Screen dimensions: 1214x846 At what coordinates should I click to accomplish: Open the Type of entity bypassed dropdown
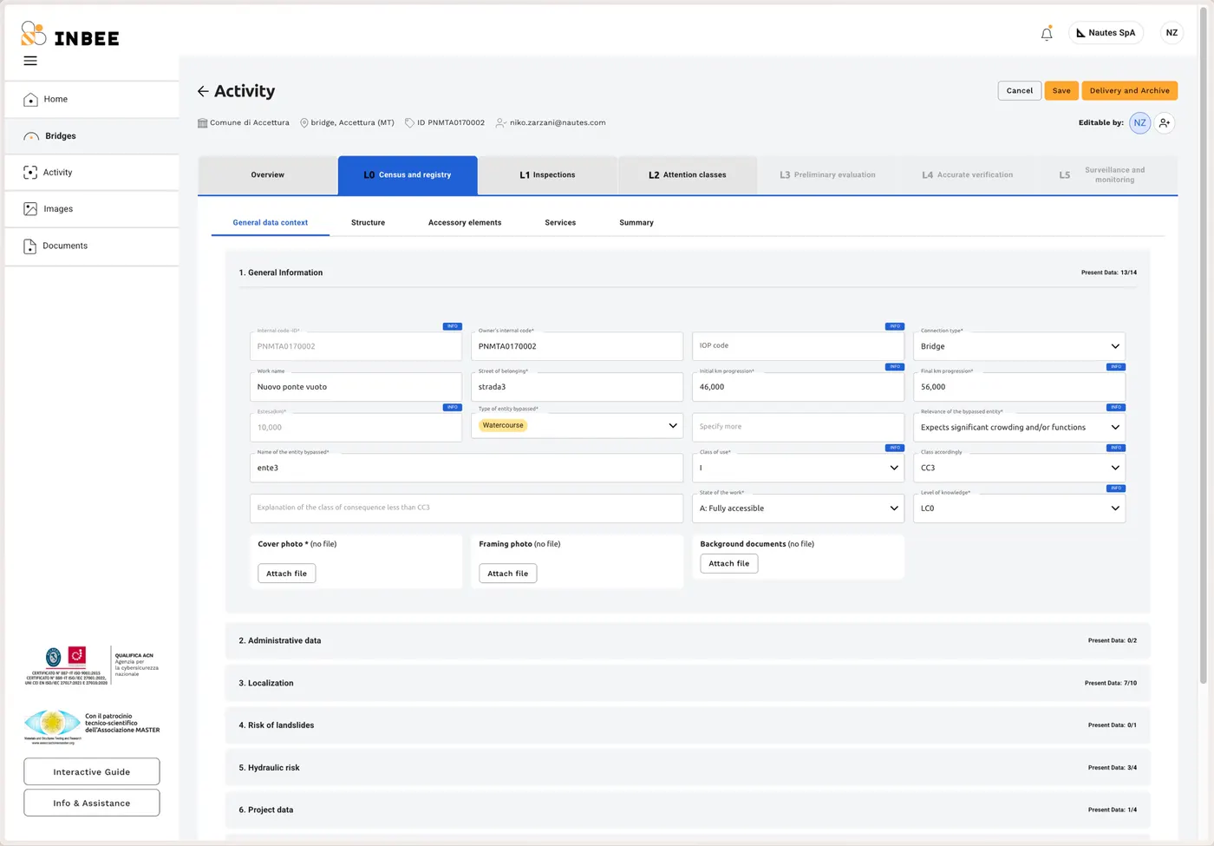pyautogui.click(x=577, y=425)
